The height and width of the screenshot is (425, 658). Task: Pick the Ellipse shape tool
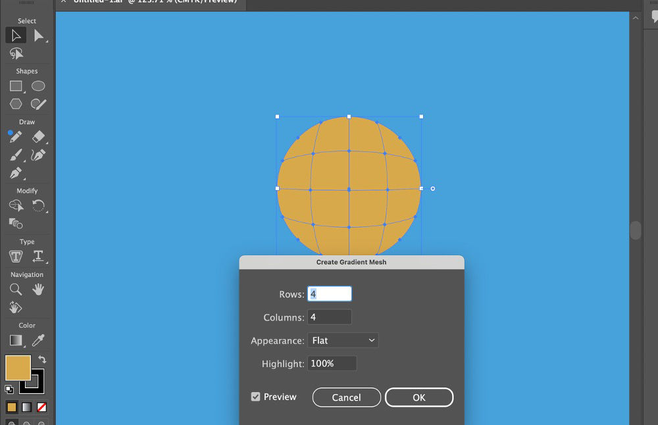pyautogui.click(x=38, y=86)
